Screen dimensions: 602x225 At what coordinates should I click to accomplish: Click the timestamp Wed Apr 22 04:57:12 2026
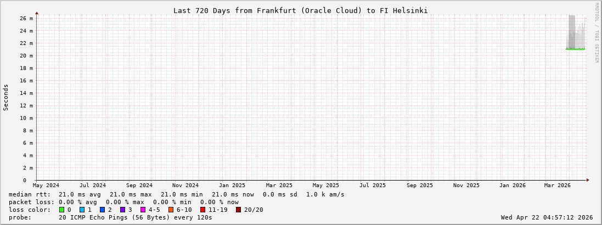pyautogui.click(x=547, y=217)
